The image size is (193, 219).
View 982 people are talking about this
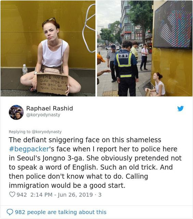[x=61, y=212]
